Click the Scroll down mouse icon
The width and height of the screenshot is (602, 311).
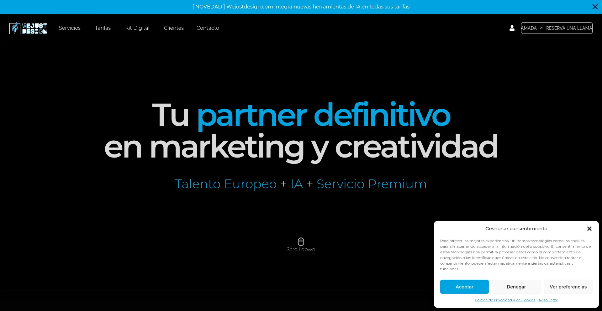tap(301, 241)
